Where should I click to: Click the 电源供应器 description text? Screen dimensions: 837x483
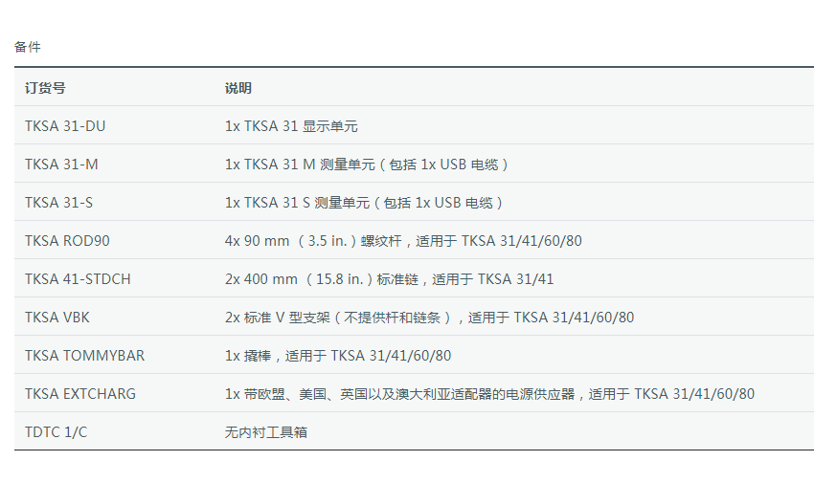tap(489, 394)
